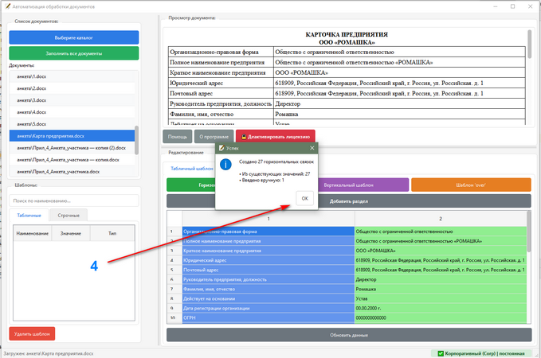The height and width of the screenshot is (358, 541).
Task: Select cell Краткое наименование предприятия in editing table
Action: [x=269, y=251]
